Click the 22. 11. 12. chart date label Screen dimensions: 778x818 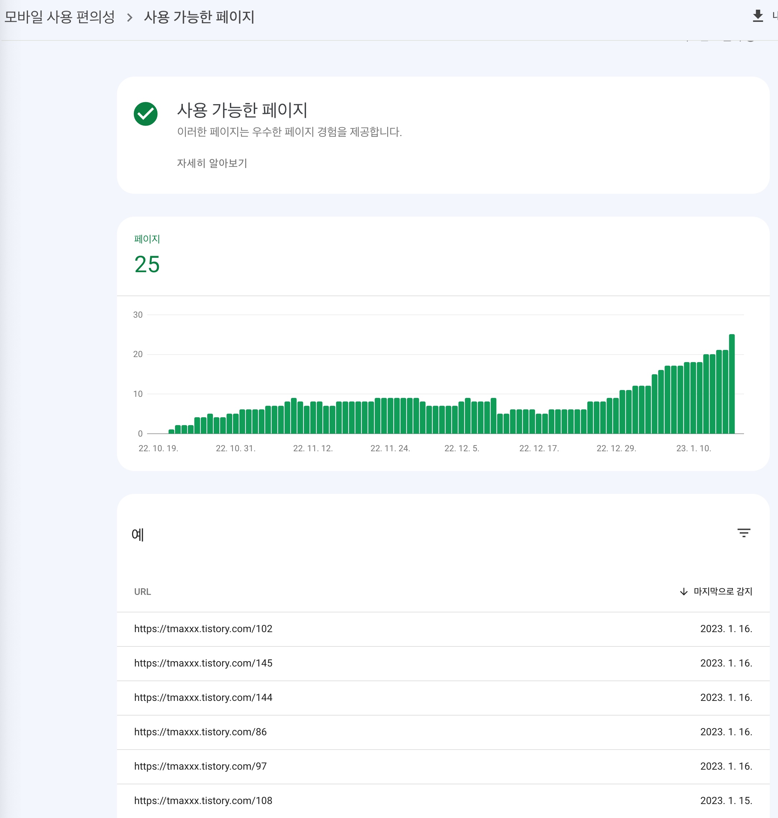(313, 448)
